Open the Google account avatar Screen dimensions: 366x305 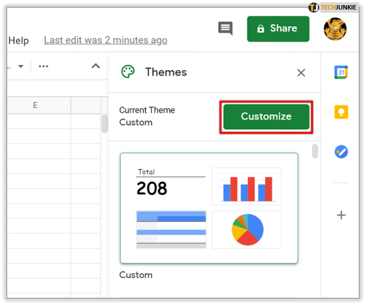(x=335, y=28)
